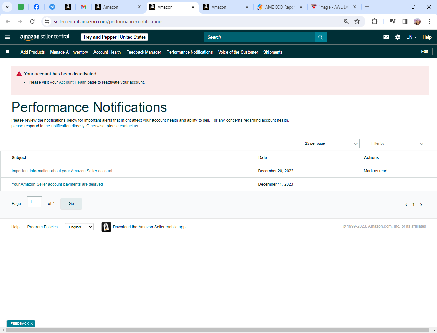The image size is (437, 333).
Task: Open the Seller Central hamburger menu
Action: [x=8, y=37]
